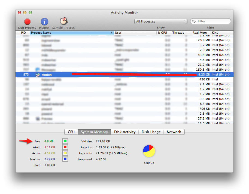The height and width of the screenshot is (194, 249).
Task: Select the row with 796 KB memory
Action: [124, 109]
